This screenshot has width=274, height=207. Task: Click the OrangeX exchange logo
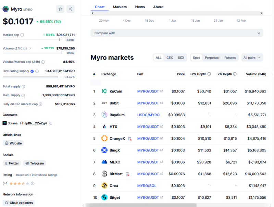click(104, 138)
